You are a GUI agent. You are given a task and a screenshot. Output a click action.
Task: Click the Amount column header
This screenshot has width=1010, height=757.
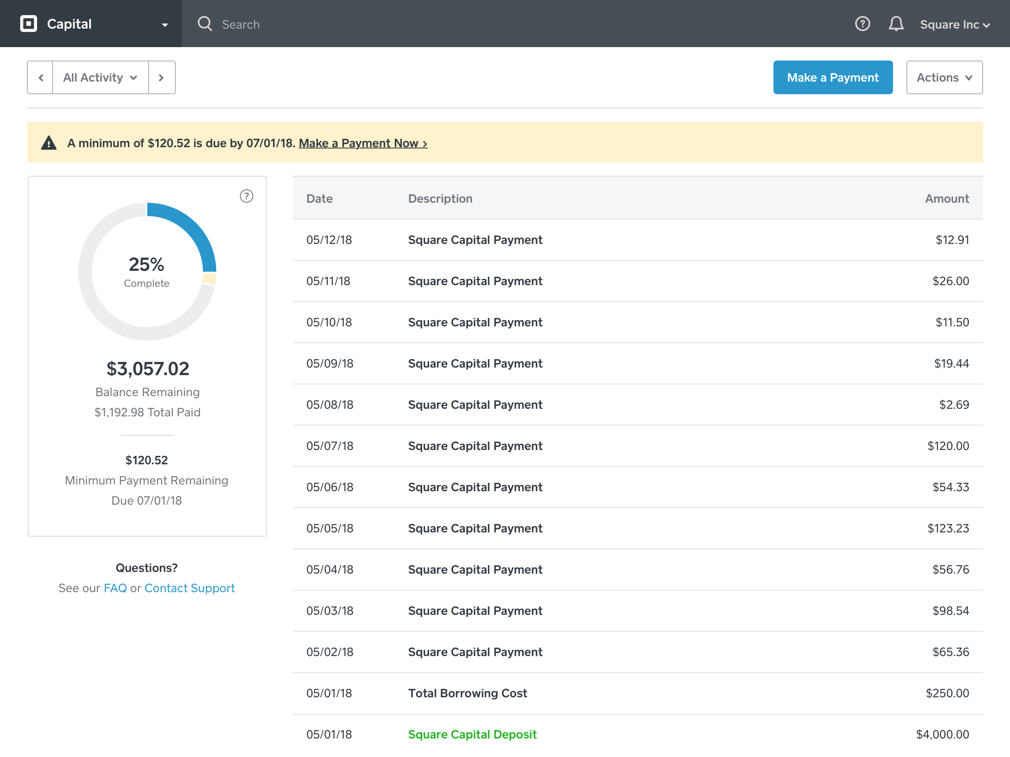(x=946, y=199)
